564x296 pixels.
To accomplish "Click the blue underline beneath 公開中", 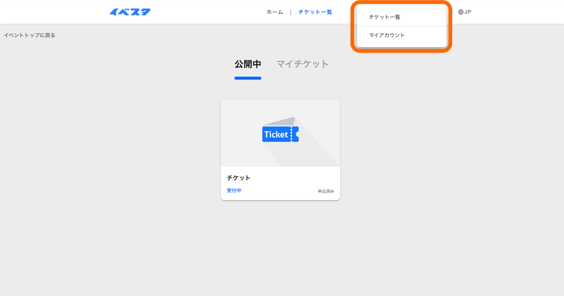I will click(248, 78).
